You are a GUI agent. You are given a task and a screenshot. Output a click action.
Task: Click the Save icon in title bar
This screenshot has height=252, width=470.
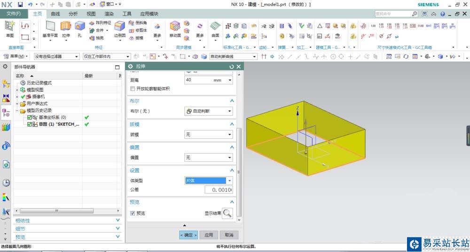[x=20, y=5]
